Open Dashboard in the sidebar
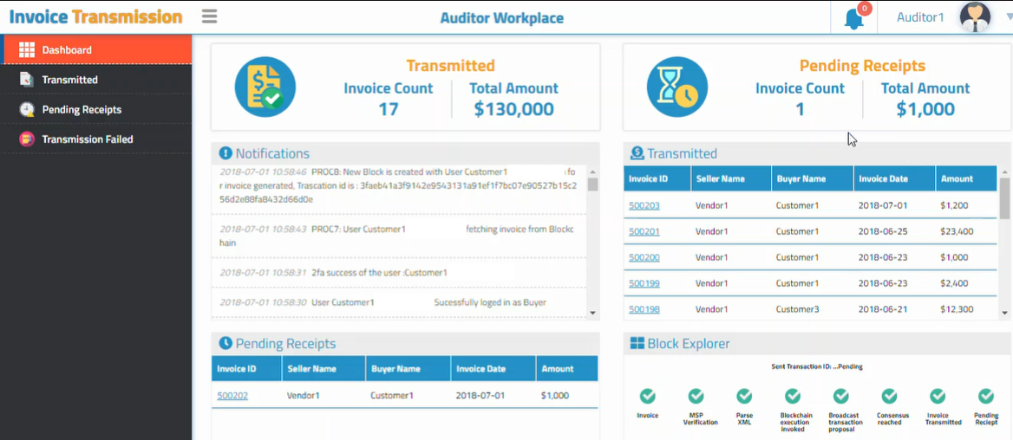Screen dimensions: 1013x440 pos(67,50)
